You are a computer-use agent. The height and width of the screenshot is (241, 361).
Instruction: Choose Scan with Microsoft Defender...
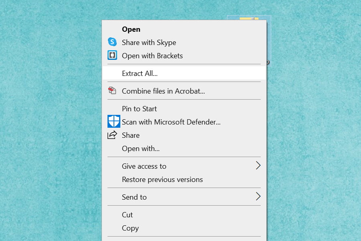[x=184, y=122]
